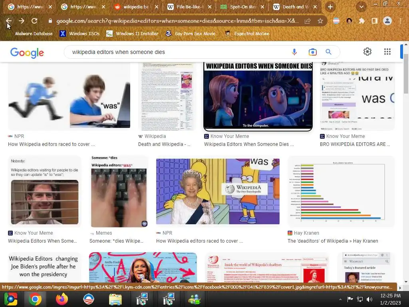Open the Chrome three-dot menu

[400, 21]
